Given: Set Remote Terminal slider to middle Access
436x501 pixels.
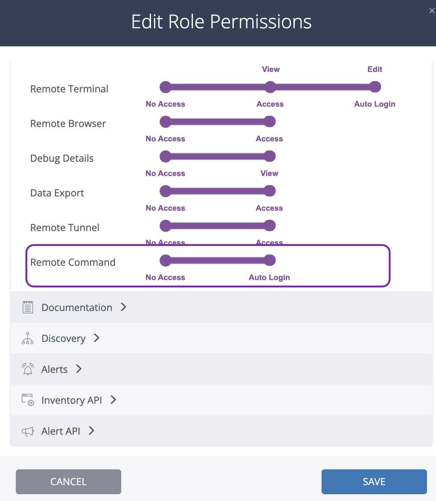Looking at the screenshot, I should [x=270, y=87].
